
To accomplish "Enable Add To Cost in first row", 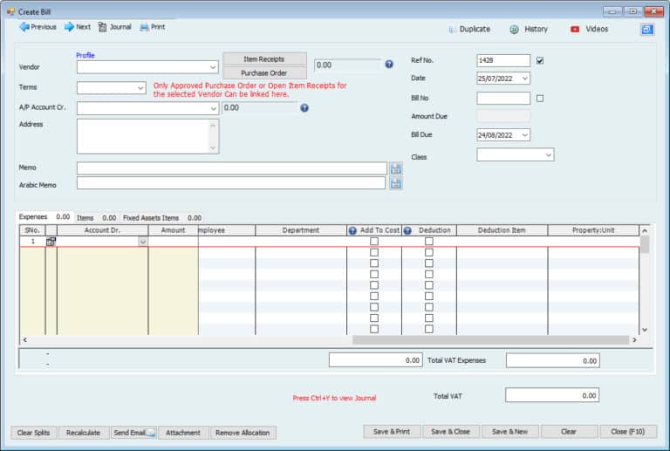I will point(374,242).
